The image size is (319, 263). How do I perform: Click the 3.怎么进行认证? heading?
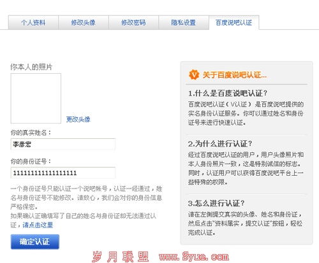coord(216,203)
